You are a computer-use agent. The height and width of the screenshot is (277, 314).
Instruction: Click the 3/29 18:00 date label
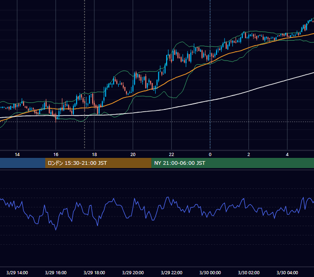[x=94, y=272]
